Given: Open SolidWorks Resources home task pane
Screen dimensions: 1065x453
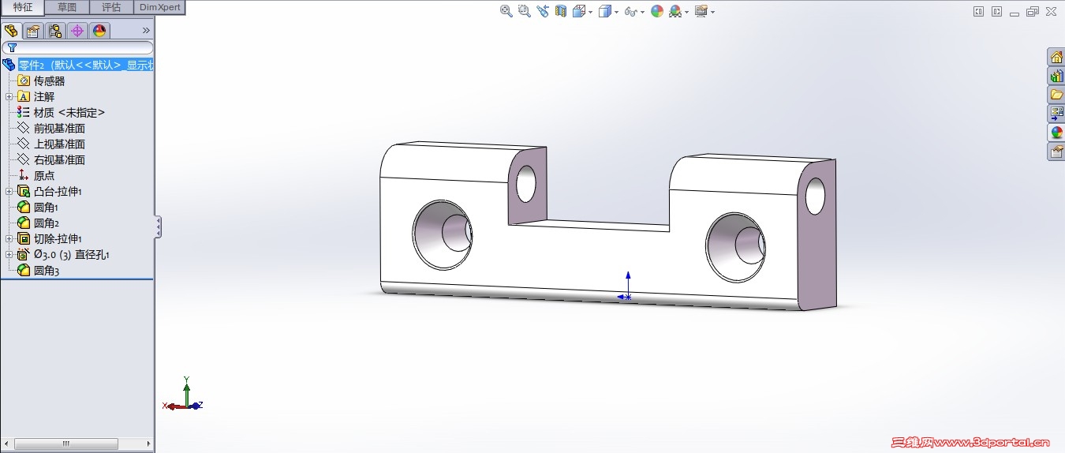Looking at the screenshot, I should click(1056, 57).
